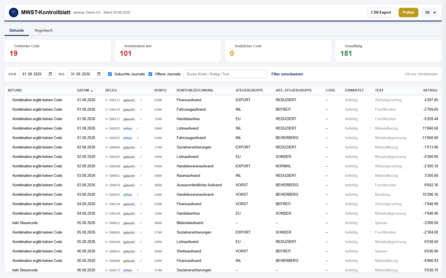
Task: Click the senergy app logo icon
Action: point(14,13)
